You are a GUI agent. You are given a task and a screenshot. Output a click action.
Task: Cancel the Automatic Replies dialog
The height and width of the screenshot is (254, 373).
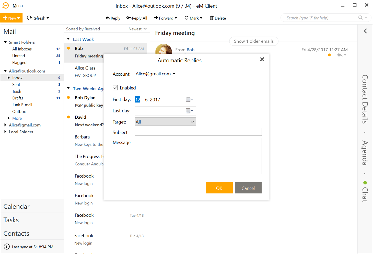pyautogui.click(x=248, y=188)
